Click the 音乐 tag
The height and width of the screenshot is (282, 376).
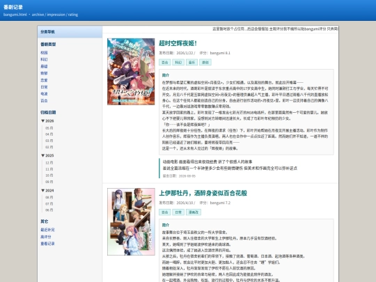pyautogui.click(x=191, y=63)
